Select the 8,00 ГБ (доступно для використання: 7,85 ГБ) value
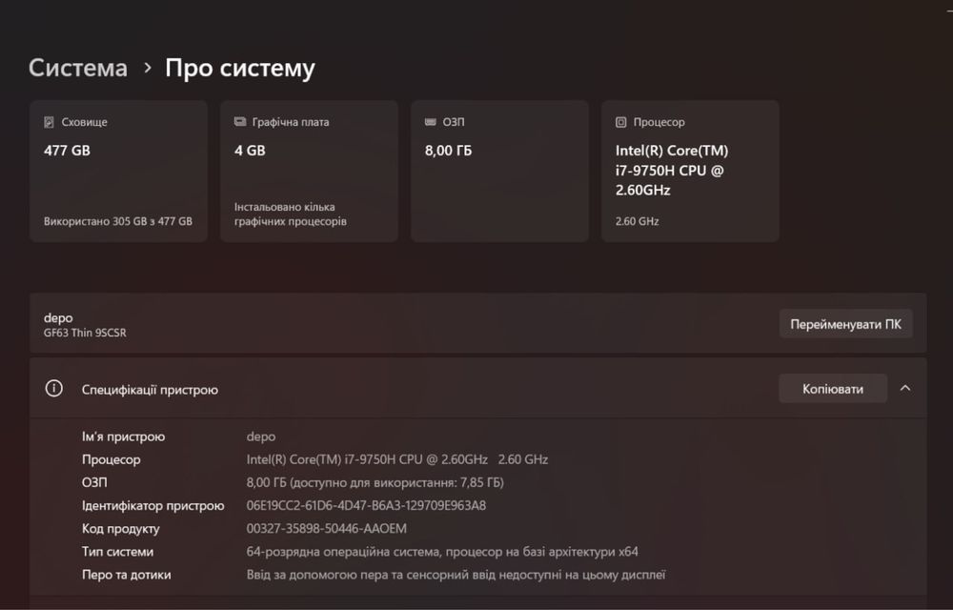Image resolution: width=953 pixels, height=610 pixels. [375, 482]
